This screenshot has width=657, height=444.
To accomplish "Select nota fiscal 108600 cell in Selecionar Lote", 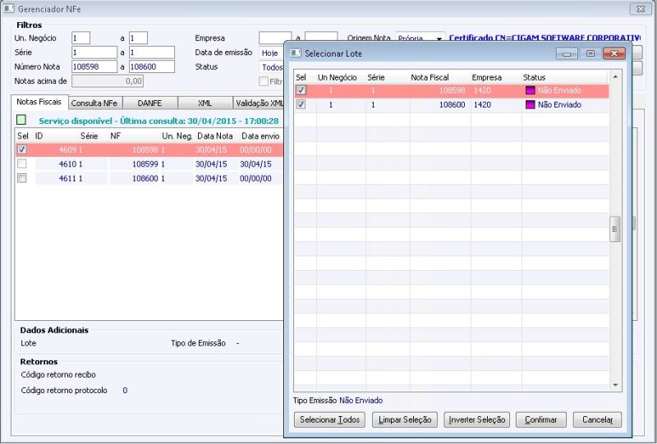I will [453, 105].
